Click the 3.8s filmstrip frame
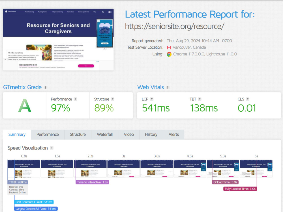The width and height of the screenshot is (283, 212). point(157,169)
